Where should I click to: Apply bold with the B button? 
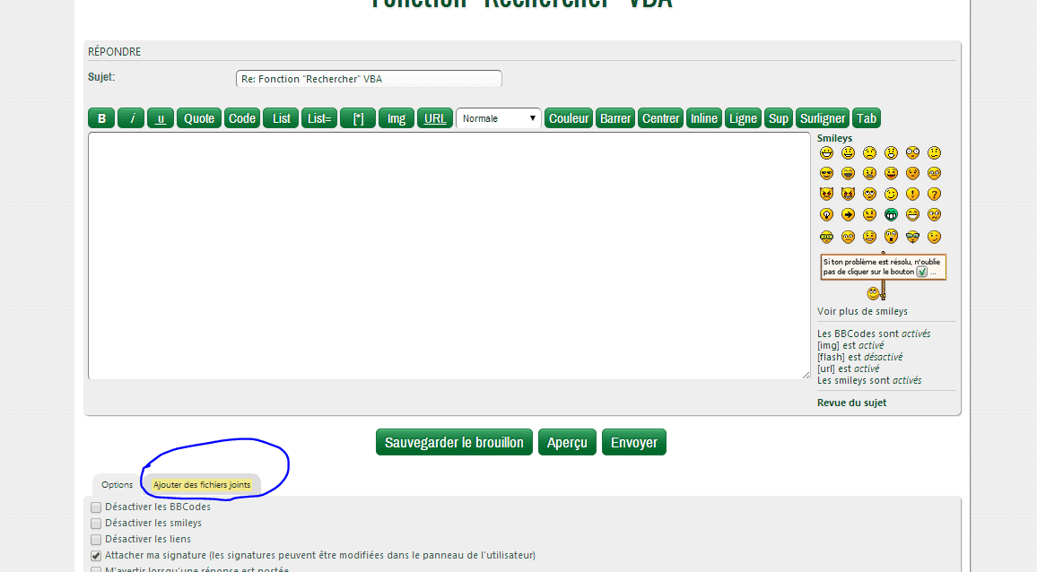click(x=101, y=118)
